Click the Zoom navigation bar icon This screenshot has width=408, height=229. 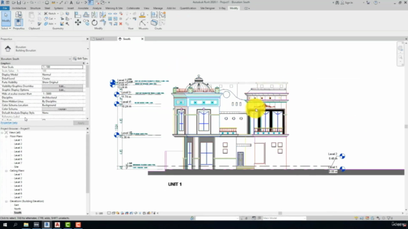tap(400, 57)
